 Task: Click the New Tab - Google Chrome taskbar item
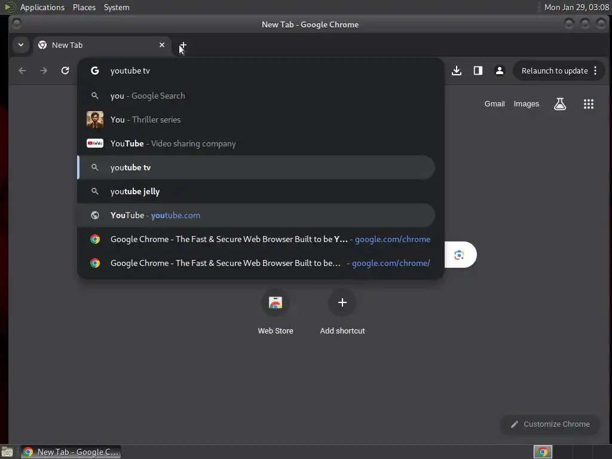click(x=71, y=452)
